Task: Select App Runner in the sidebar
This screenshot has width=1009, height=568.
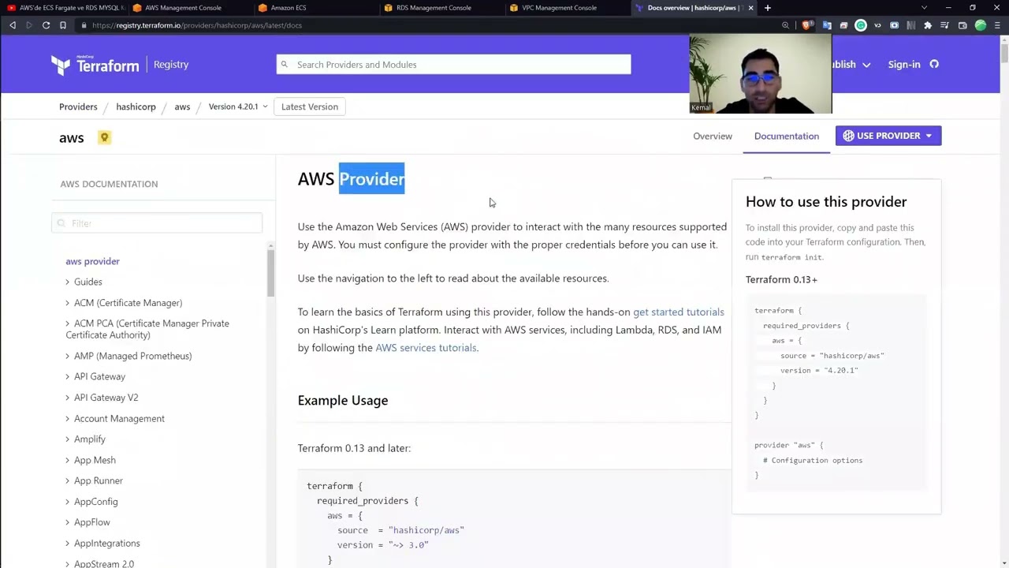Action: (x=99, y=481)
